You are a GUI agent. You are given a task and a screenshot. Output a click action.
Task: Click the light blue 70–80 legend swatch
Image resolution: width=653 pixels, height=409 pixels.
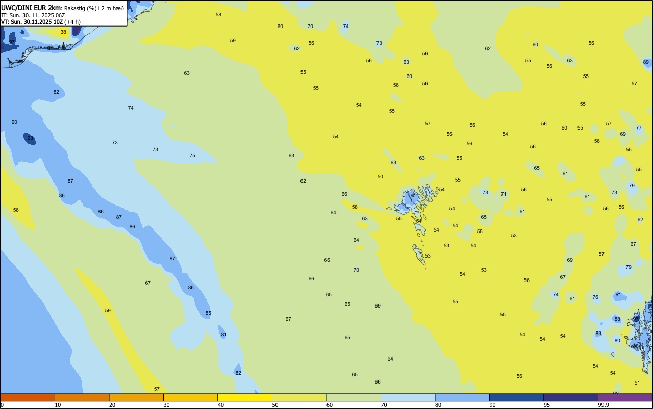tap(408, 397)
